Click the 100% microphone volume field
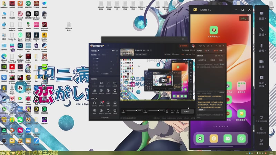The height and width of the screenshot is (155, 276). (140, 111)
